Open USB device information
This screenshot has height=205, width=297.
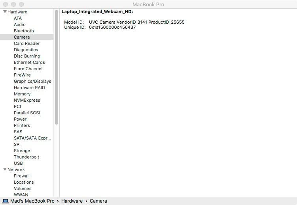tap(18, 163)
